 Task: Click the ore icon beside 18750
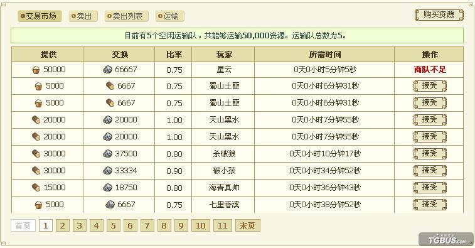[x=107, y=188]
